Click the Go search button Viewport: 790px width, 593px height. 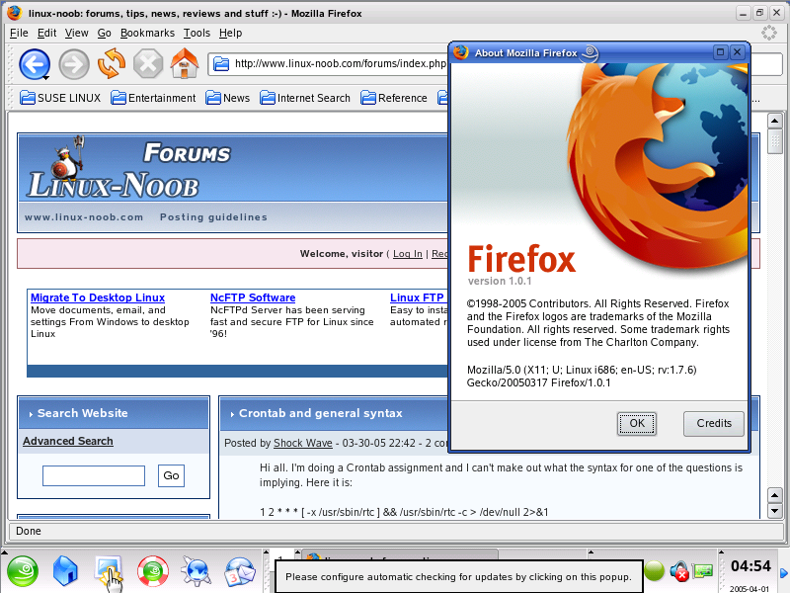click(x=171, y=475)
